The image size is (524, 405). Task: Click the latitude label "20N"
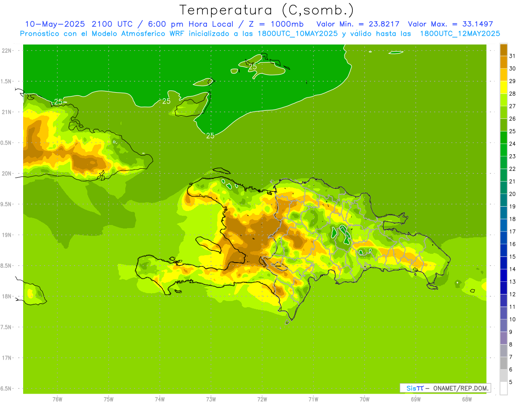[x=7, y=173]
